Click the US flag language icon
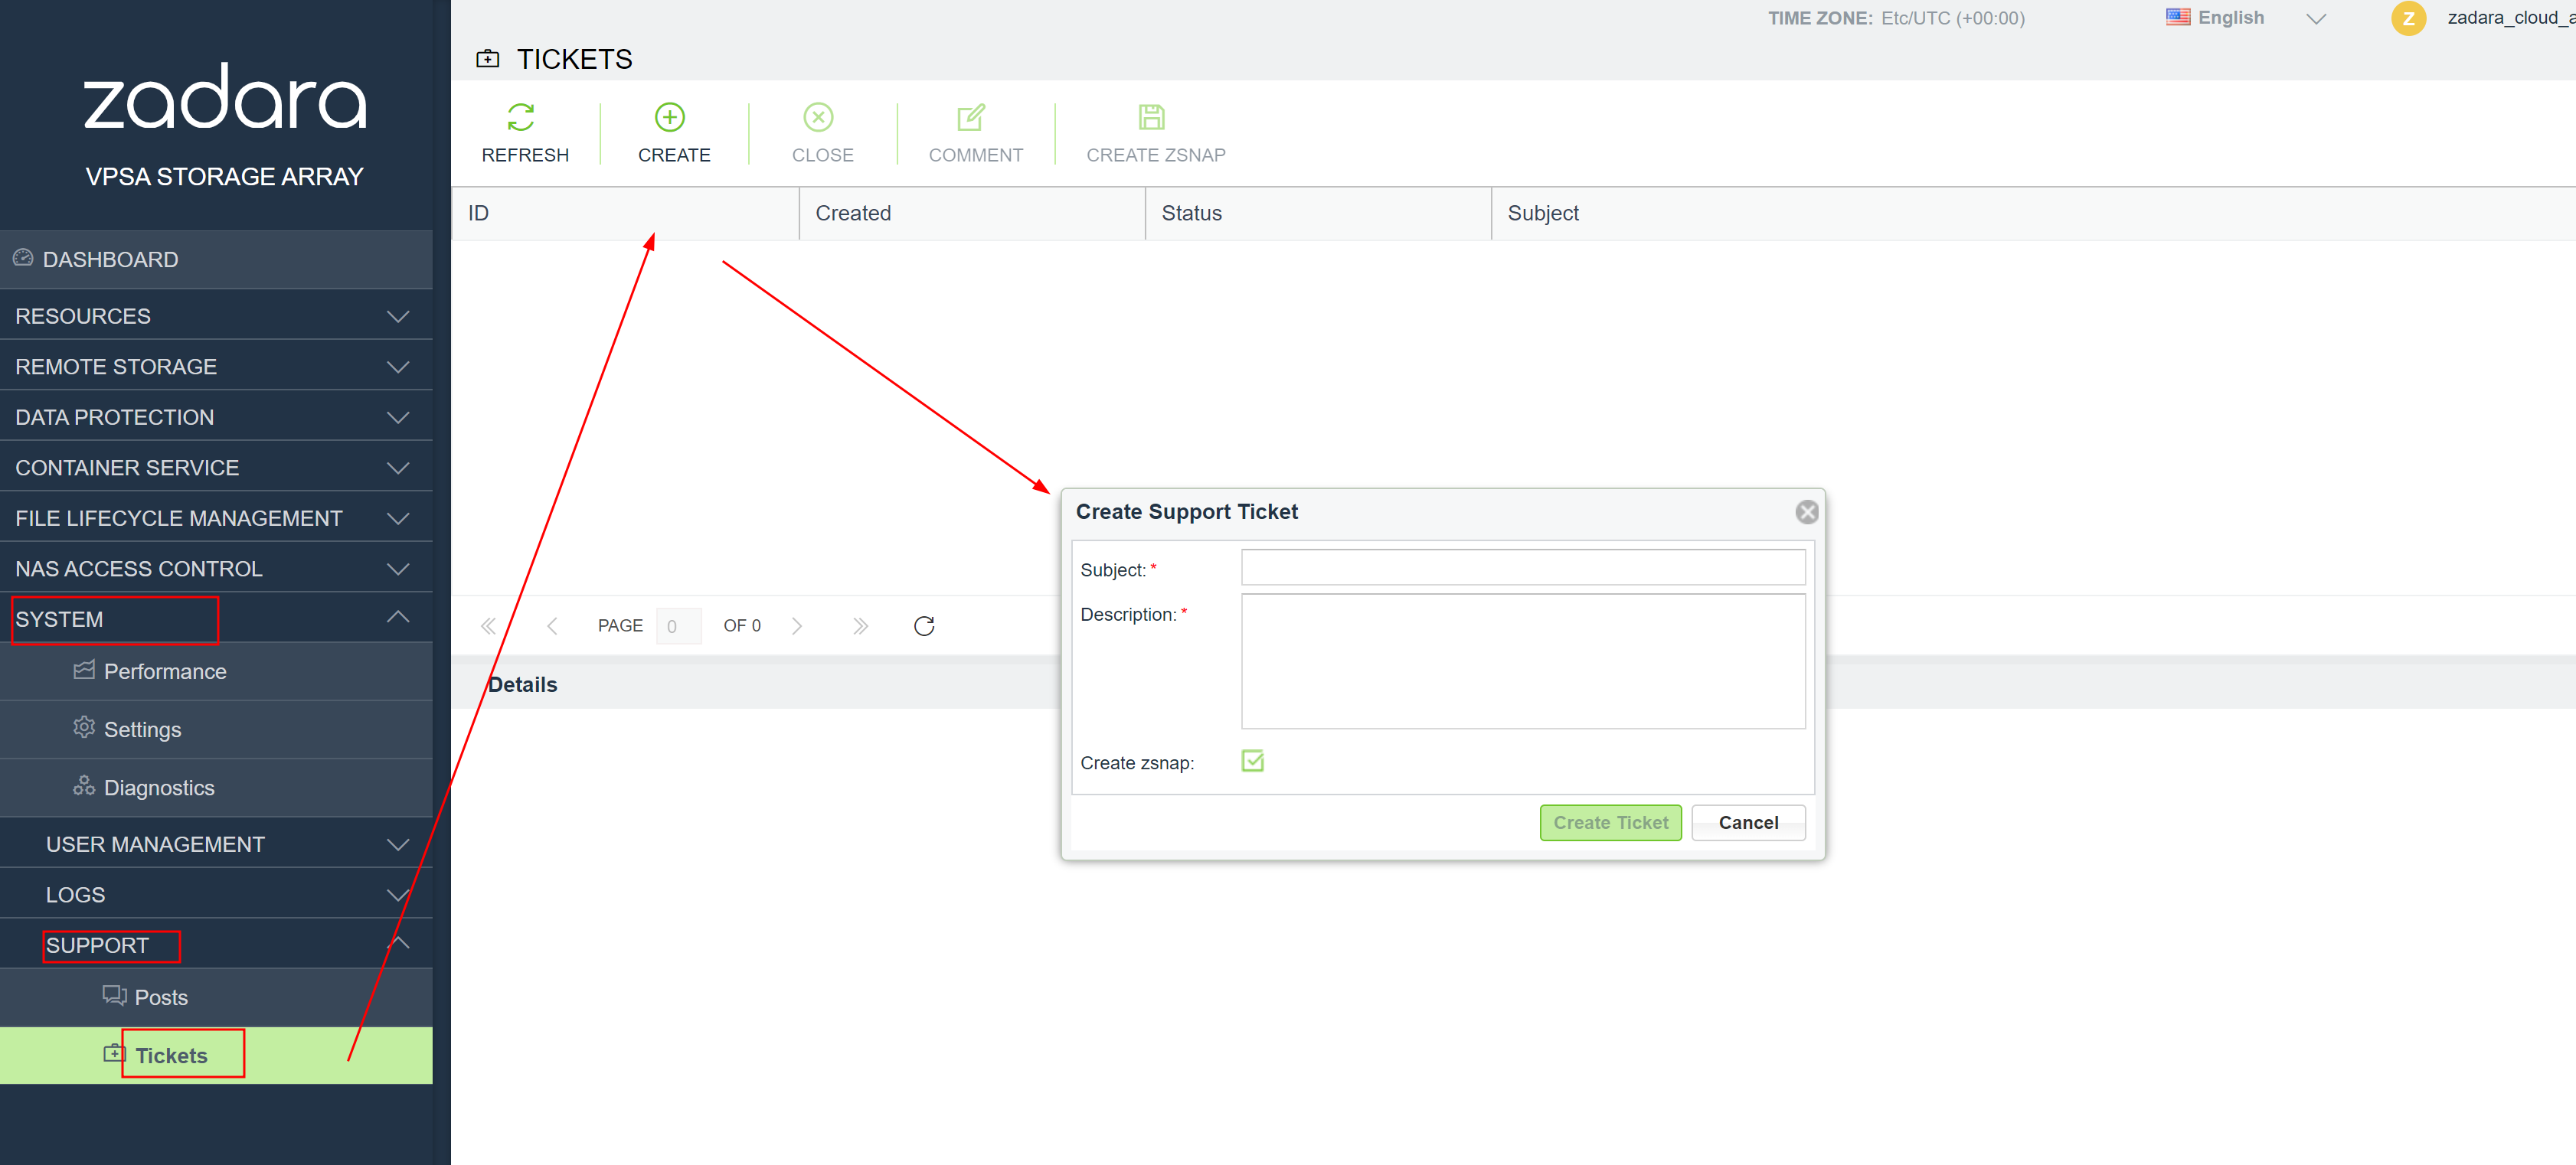 pos(2178,17)
